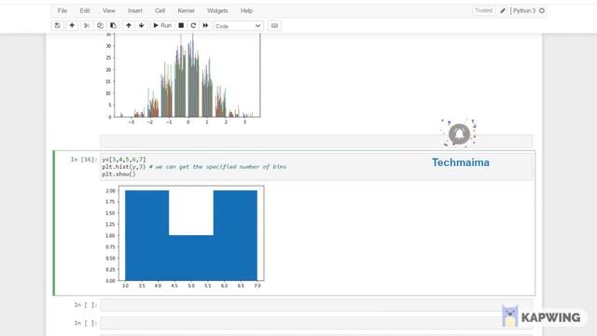
Task: Click the multicolored histogram output plot
Action: [x=183, y=78]
